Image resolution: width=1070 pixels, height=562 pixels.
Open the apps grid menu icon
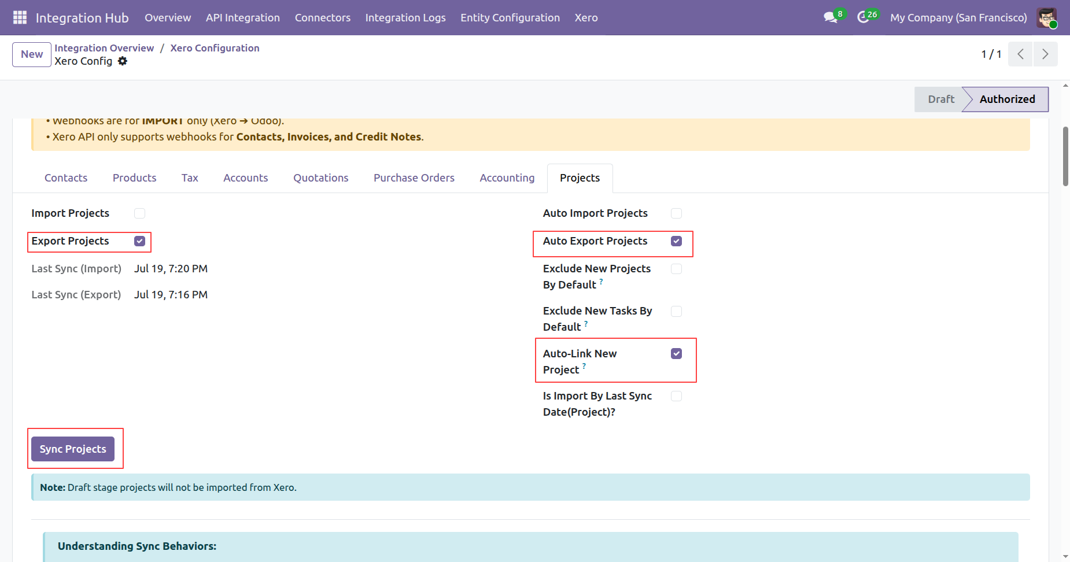(20, 17)
